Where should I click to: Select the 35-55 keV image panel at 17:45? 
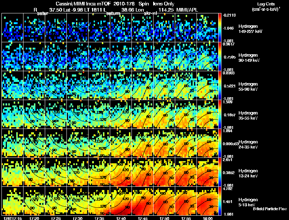click(x=142, y=114)
